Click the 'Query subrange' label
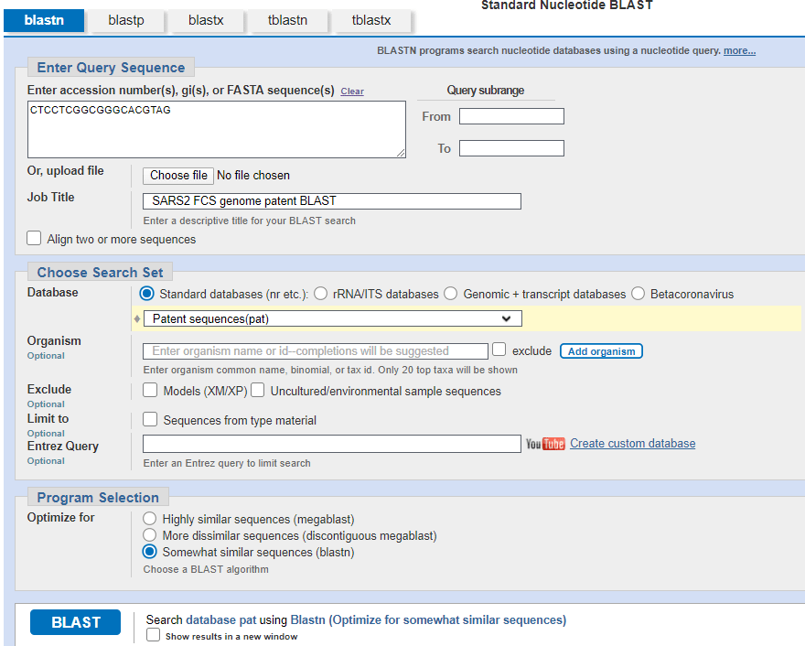805x646 pixels. pyautogui.click(x=485, y=91)
